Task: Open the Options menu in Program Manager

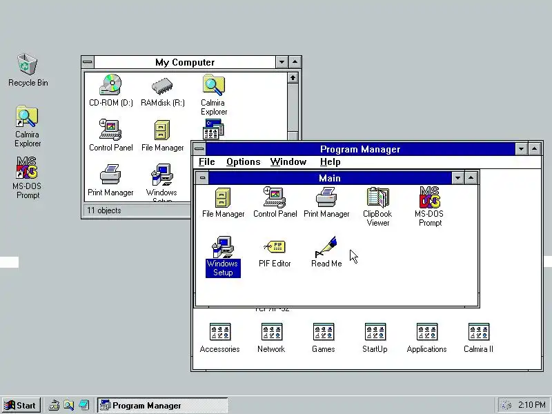Action: coord(244,162)
